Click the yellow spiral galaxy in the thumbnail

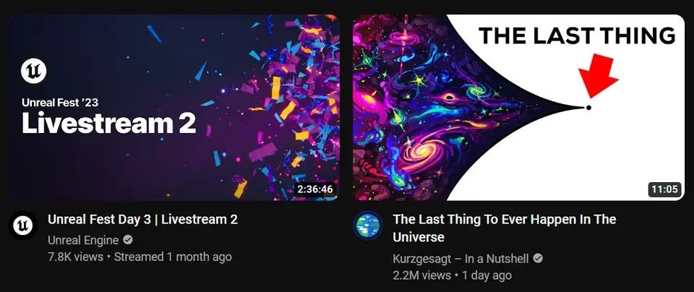click(422, 152)
